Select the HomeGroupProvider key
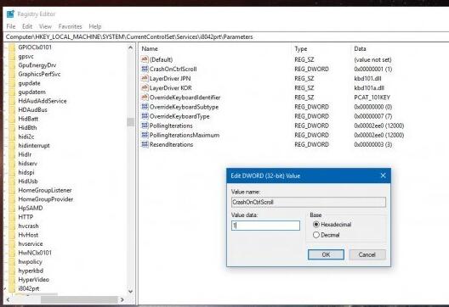 pyautogui.click(x=46, y=199)
